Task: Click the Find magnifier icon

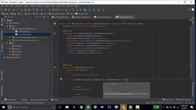Action: point(33,10)
